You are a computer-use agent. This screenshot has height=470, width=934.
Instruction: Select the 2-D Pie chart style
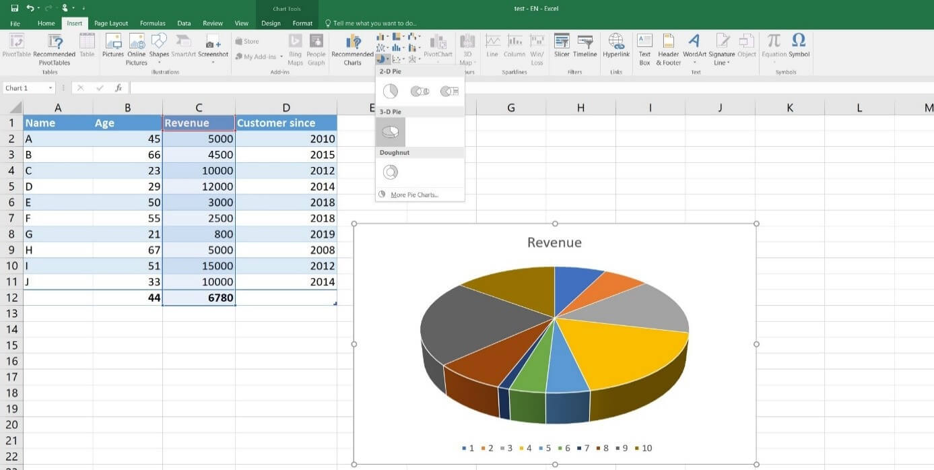(x=390, y=90)
